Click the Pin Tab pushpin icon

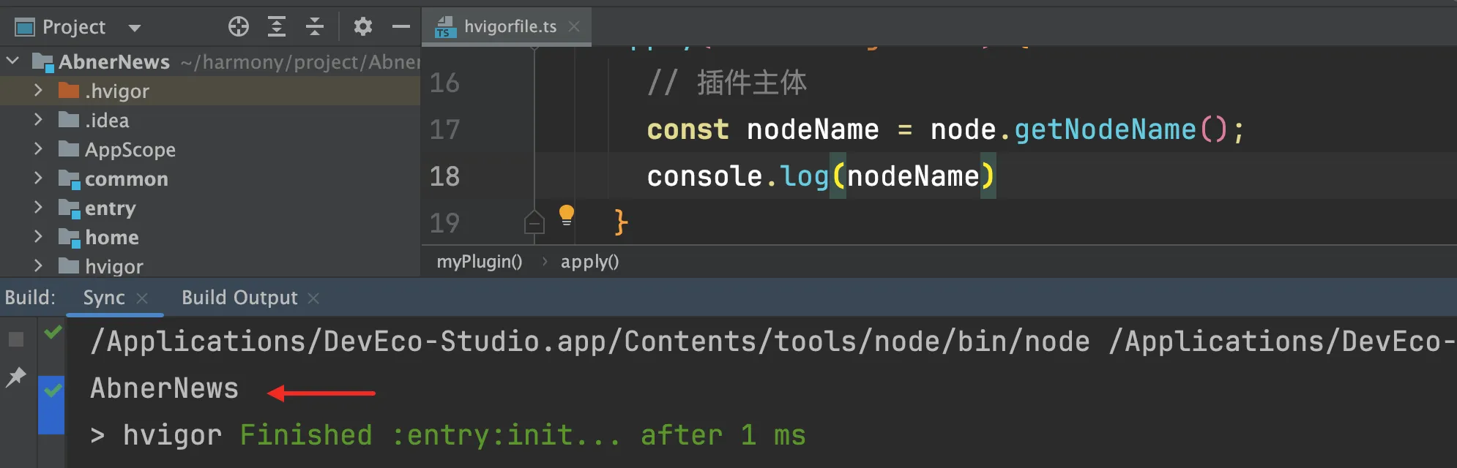pyautogui.click(x=15, y=377)
